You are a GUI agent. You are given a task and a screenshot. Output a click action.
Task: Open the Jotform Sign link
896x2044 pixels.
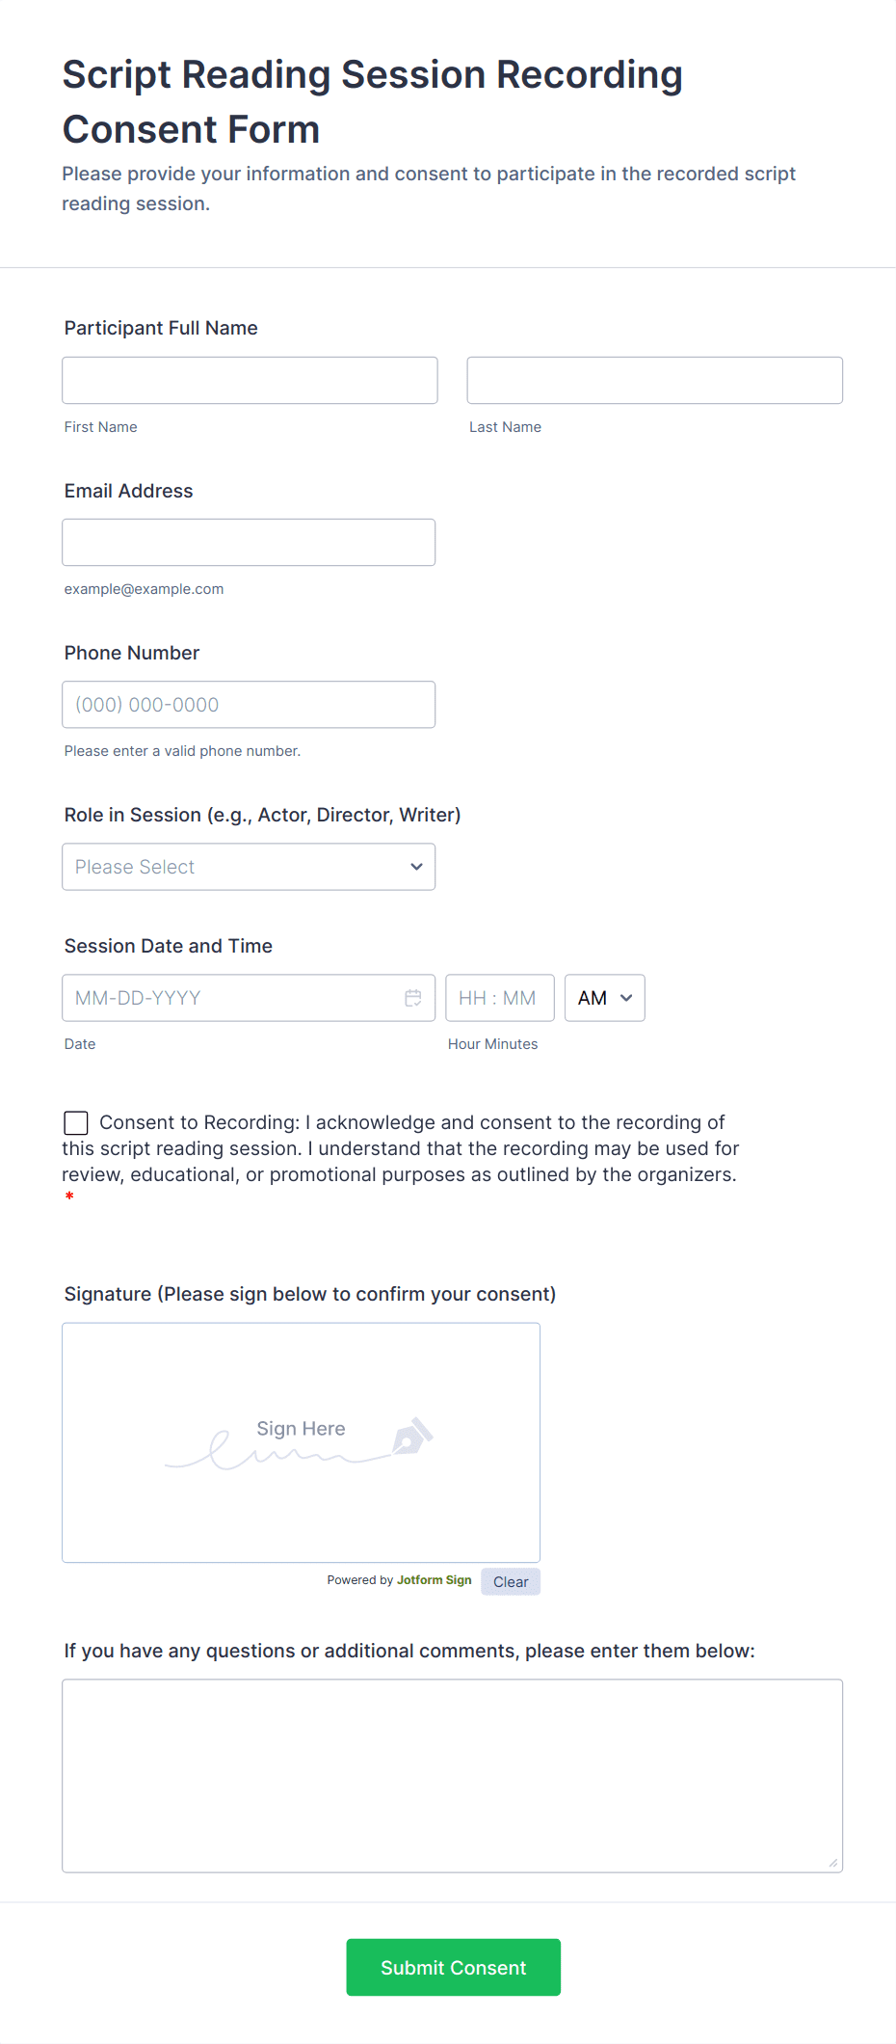[x=434, y=1579]
